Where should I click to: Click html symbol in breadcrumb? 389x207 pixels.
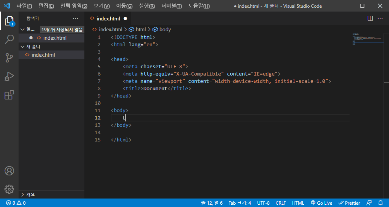(x=137, y=29)
